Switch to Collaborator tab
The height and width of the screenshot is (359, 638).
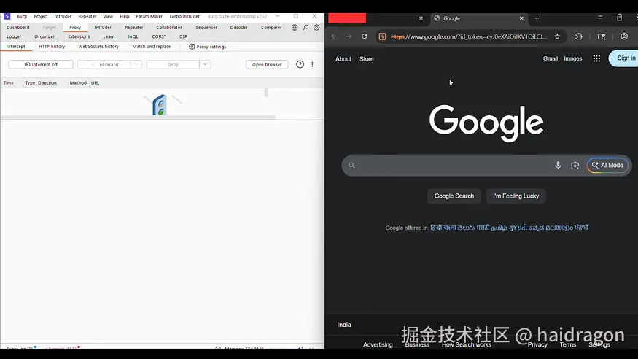click(x=169, y=27)
